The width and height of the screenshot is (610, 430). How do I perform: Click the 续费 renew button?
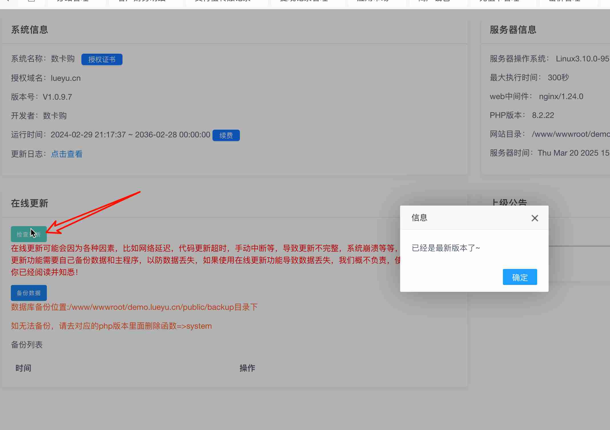coord(226,135)
